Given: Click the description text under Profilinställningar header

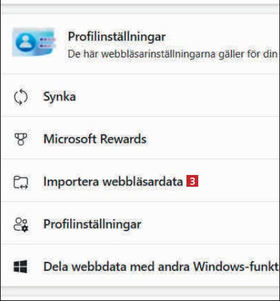Looking at the screenshot, I should point(172,54).
